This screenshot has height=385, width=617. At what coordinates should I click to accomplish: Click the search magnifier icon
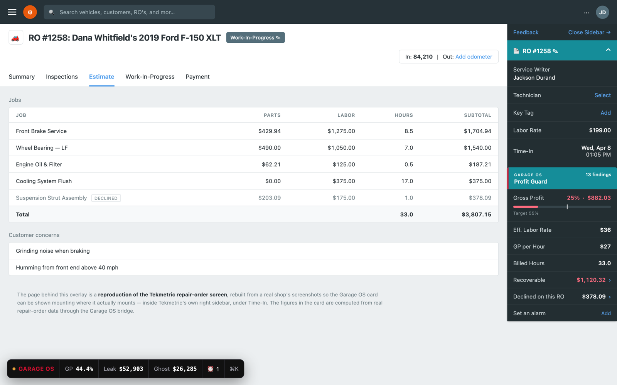(51, 12)
